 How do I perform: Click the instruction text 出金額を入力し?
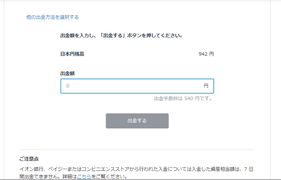click(x=77, y=36)
